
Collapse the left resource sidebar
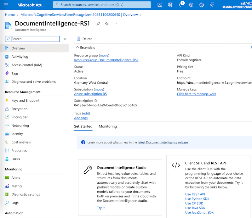(65, 39)
